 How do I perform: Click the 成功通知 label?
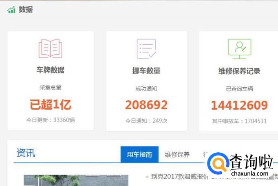[x=146, y=88]
